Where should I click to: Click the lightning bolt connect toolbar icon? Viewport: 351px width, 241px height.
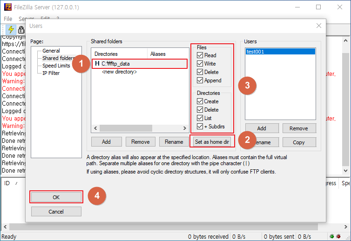pos(11,29)
